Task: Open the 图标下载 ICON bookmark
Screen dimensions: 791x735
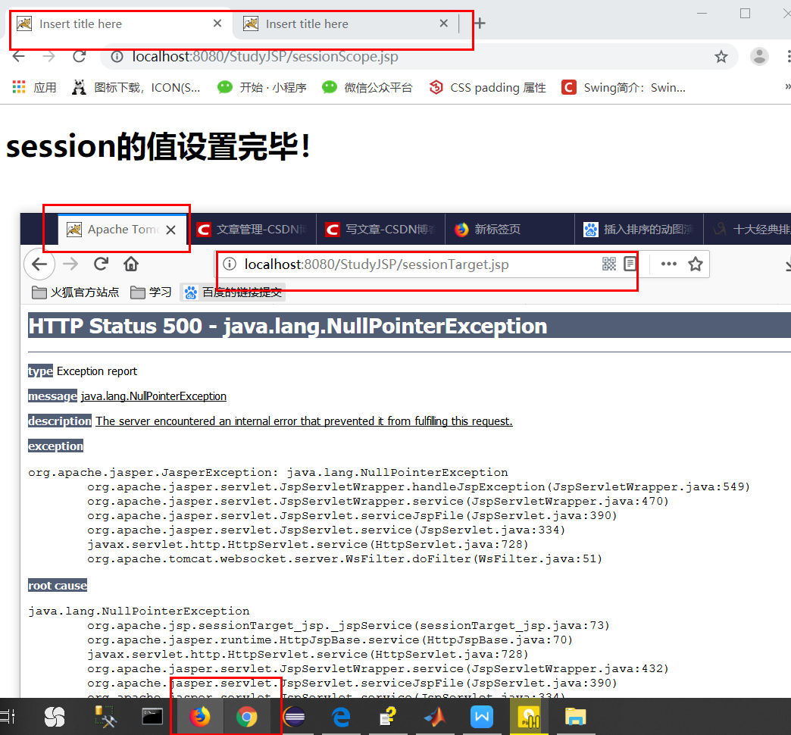Action: pos(136,87)
